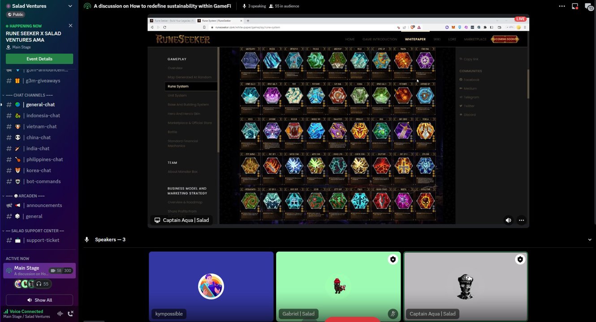Open stream options three-dot menu
The height and width of the screenshot is (322, 596).
point(521,220)
